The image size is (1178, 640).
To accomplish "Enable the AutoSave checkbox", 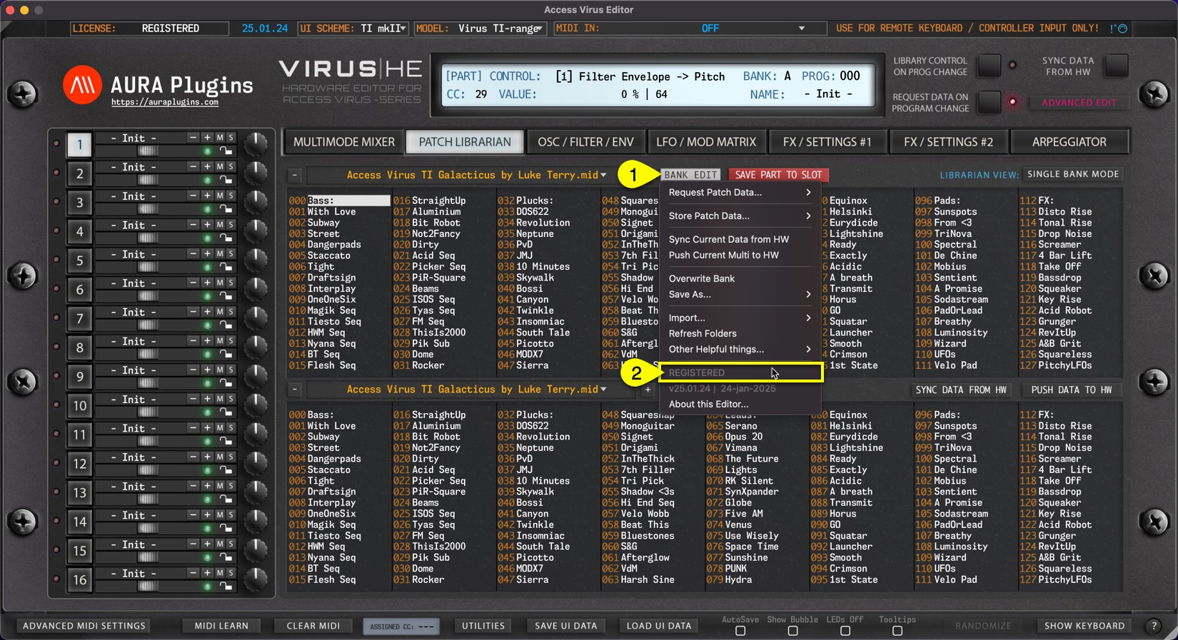I will pos(740,631).
